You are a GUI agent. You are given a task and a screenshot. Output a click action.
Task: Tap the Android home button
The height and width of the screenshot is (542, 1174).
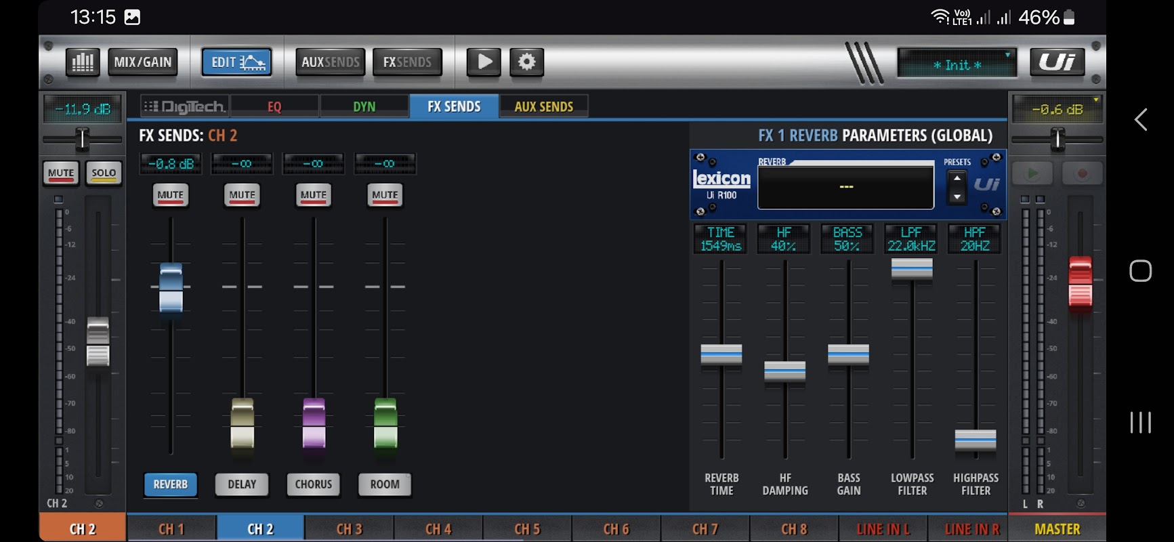coord(1141,271)
